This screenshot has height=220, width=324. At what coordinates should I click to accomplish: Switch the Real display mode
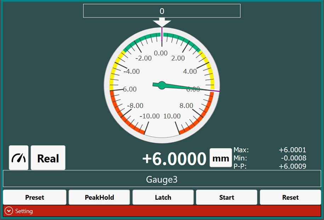click(48, 158)
